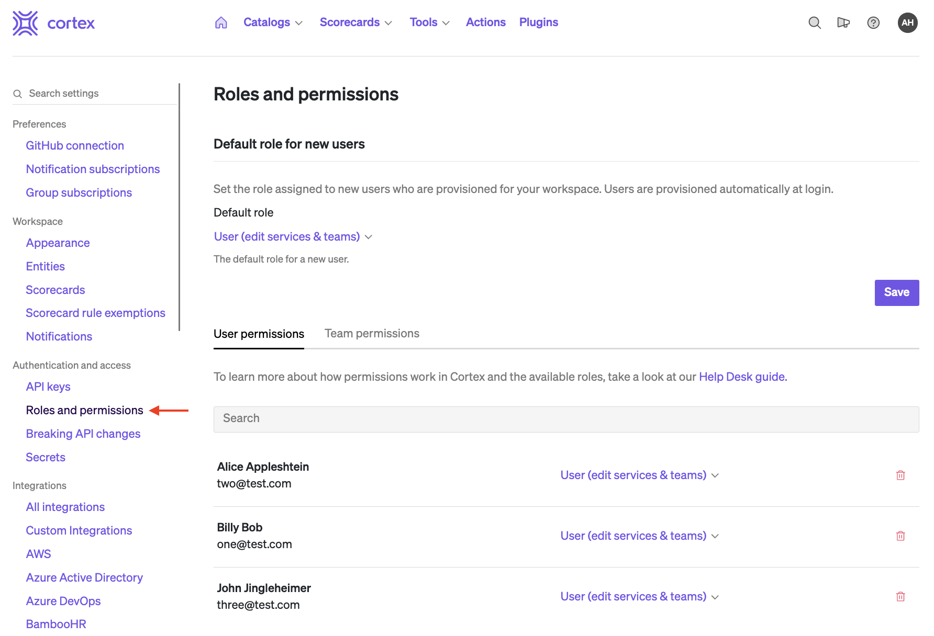Open GitHub connection settings

coord(75,145)
